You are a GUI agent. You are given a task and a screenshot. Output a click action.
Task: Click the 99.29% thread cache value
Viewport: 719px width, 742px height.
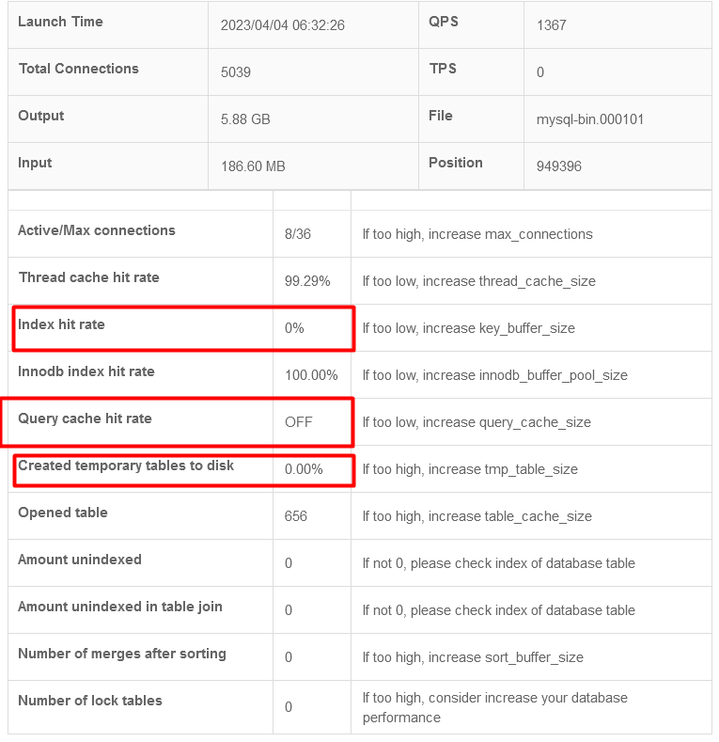pos(307,281)
